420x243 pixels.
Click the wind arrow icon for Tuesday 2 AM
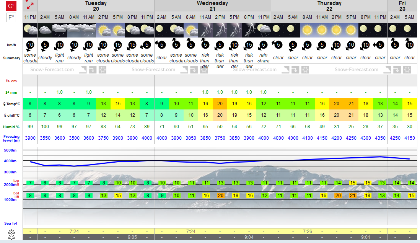coord(45,45)
